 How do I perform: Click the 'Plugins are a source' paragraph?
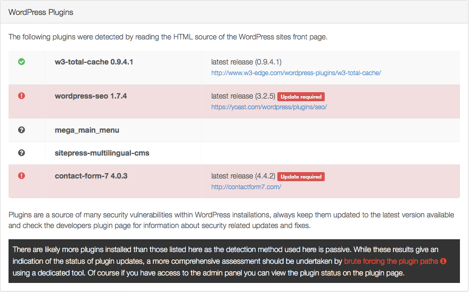point(231,220)
